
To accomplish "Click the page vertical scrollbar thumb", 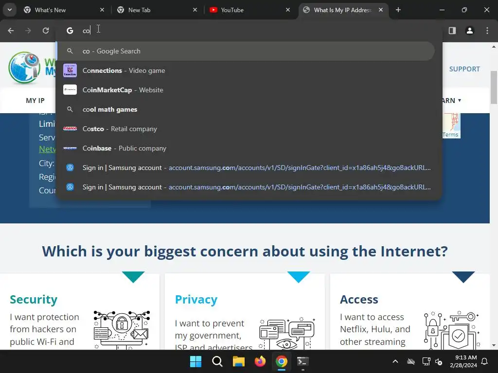I will (x=494, y=87).
